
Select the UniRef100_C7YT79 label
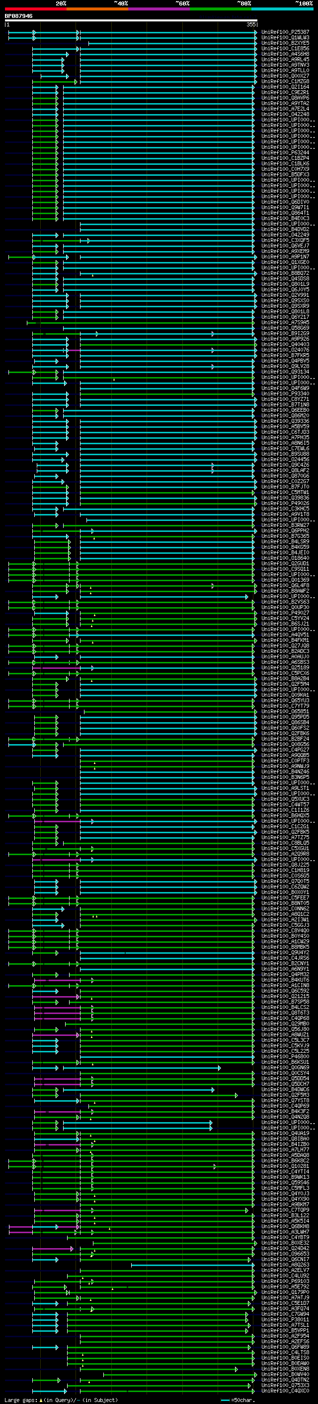(x=285, y=706)
